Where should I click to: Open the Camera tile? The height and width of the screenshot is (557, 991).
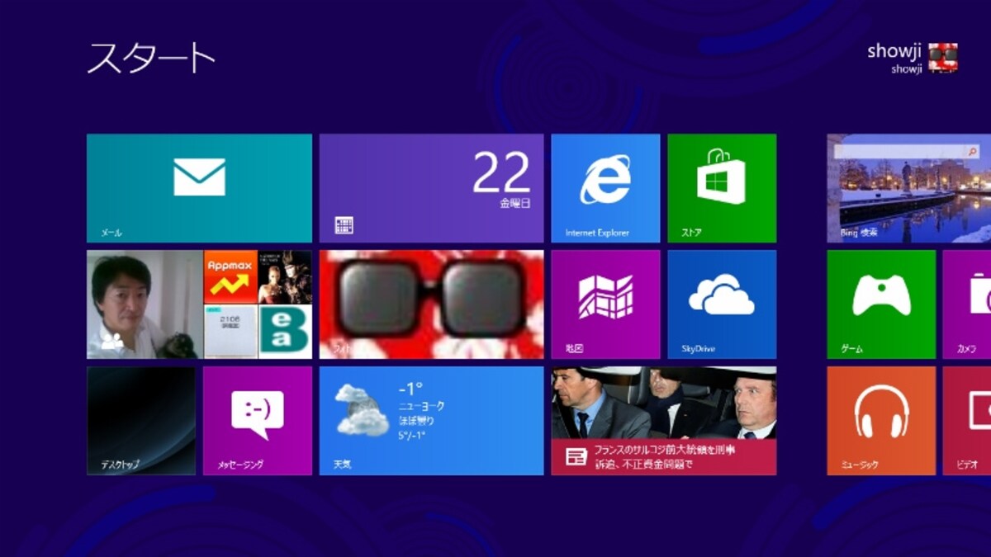967,304
